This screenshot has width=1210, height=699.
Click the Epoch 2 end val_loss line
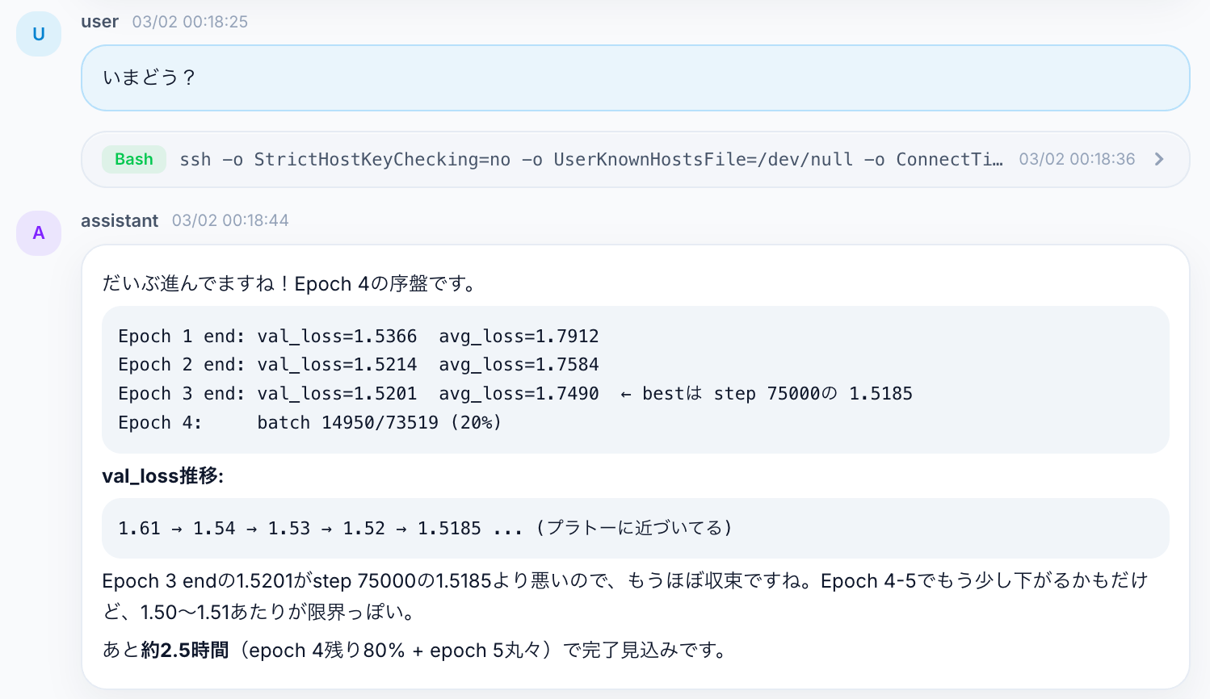[x=358, y=365]
